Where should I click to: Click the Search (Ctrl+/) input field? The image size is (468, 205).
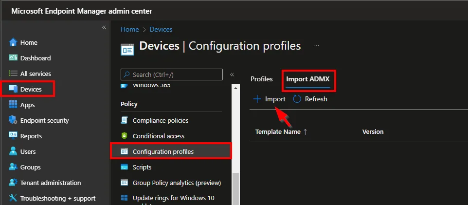pyautogui.click(x=172, y=75)
